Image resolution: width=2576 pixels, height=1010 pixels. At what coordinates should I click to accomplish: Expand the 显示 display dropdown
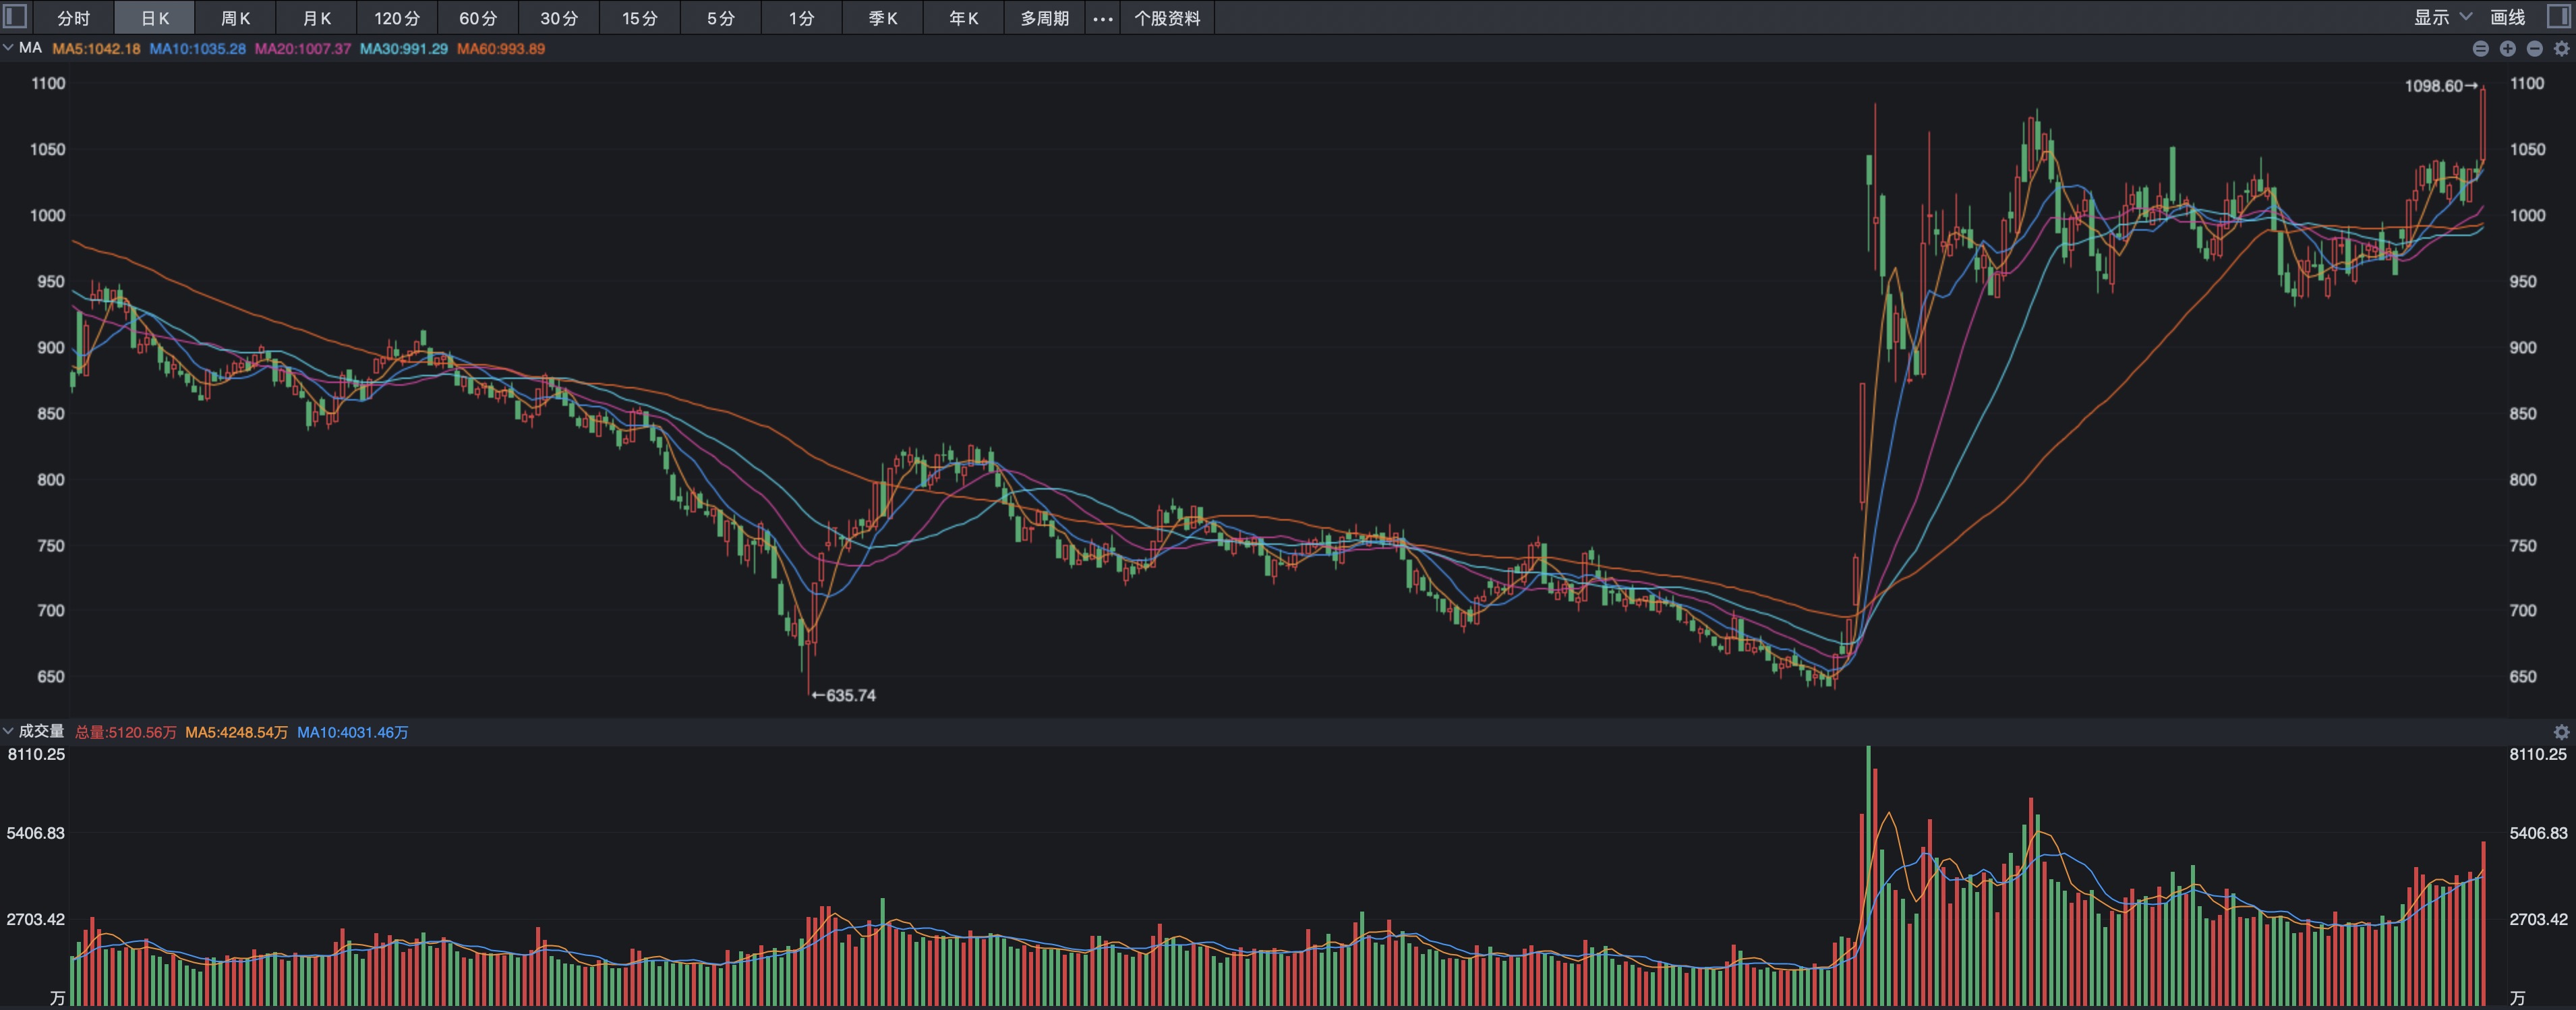(x=2442, y=17)
